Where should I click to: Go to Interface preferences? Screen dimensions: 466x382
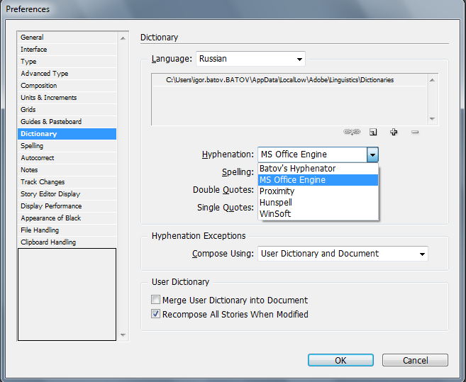[x=67, y=50]
